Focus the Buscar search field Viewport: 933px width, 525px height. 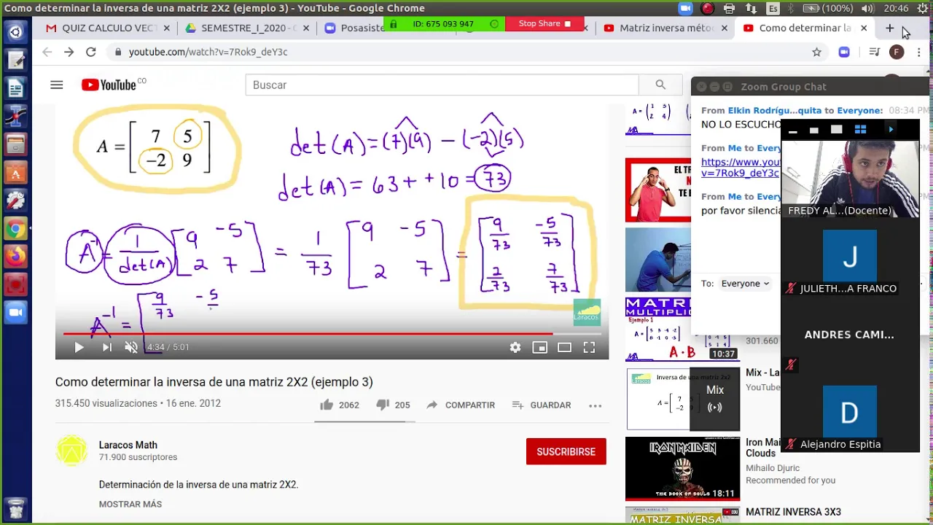[442, 85]
